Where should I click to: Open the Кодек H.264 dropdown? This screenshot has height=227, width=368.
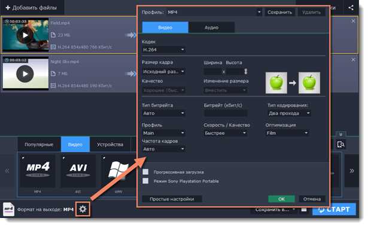(163, 50)
